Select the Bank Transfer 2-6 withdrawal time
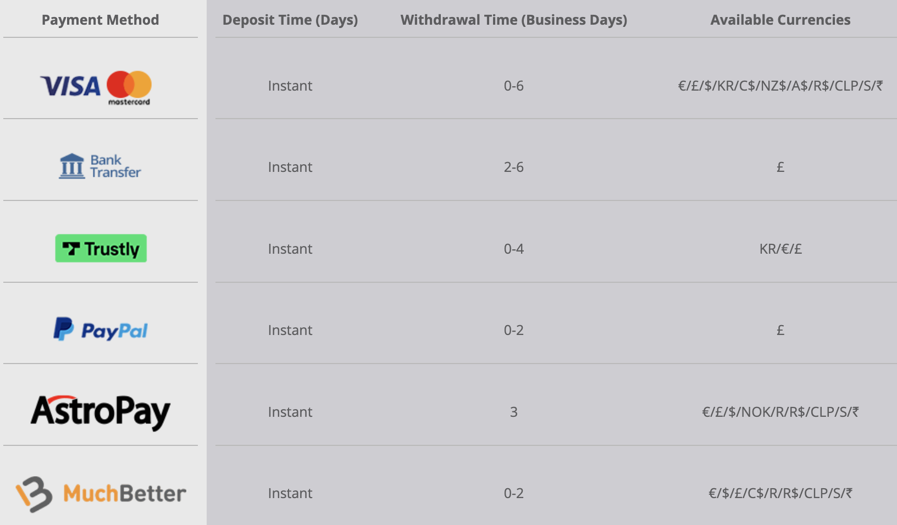897x525 pixels. [x=513, y=167]
